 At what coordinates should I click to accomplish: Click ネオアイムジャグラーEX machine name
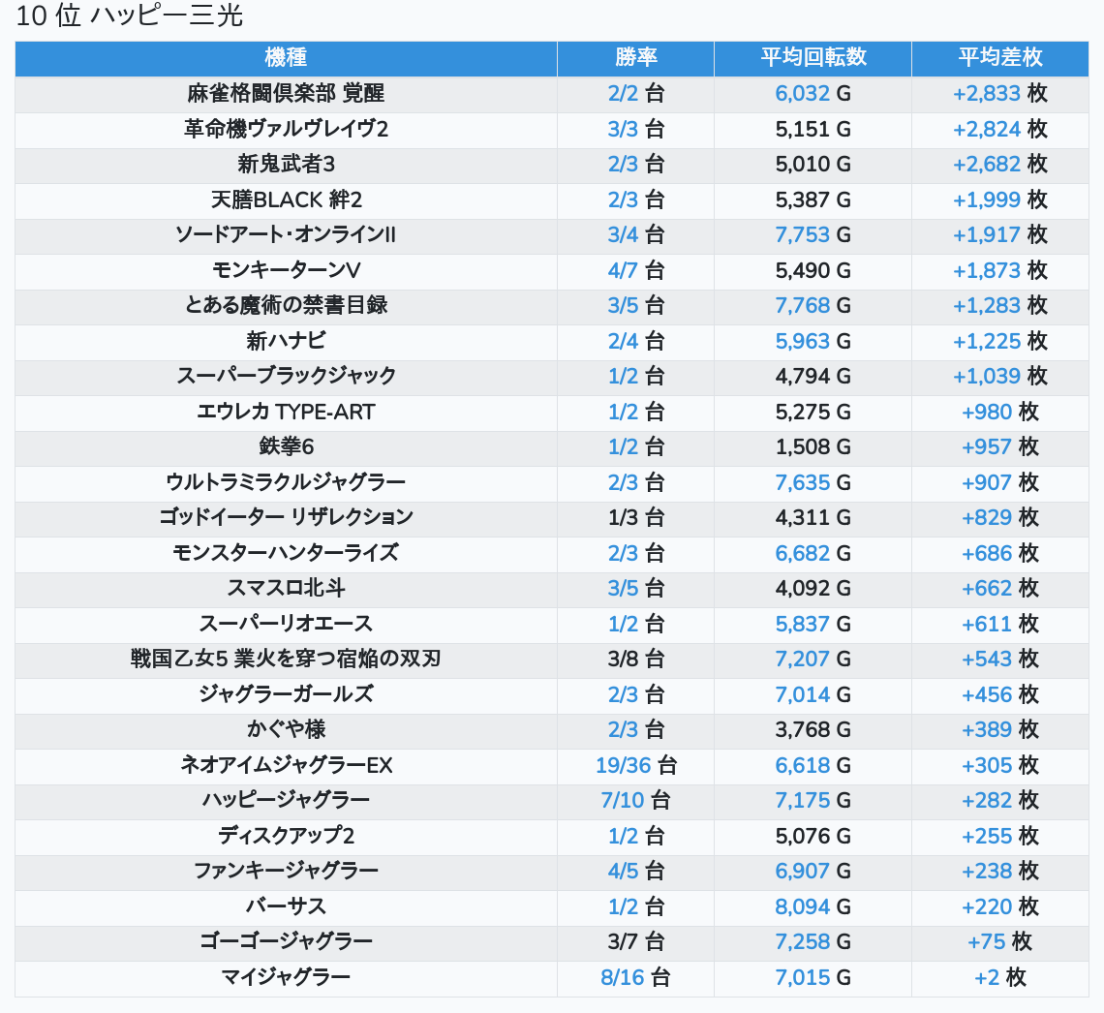pos(286,766)
